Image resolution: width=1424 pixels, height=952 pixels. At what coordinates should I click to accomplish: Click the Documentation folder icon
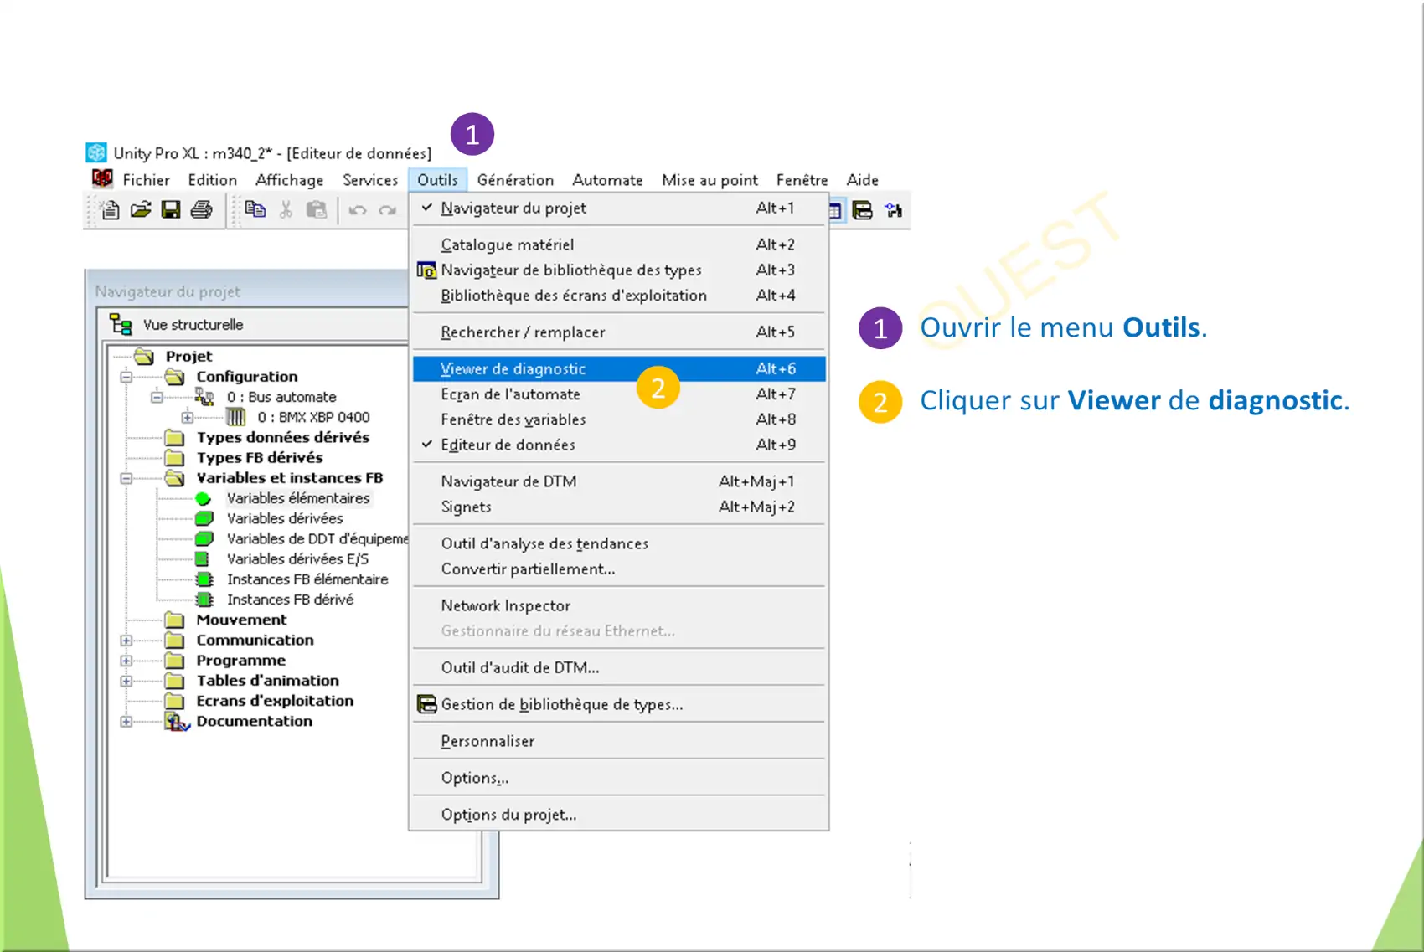176,721
